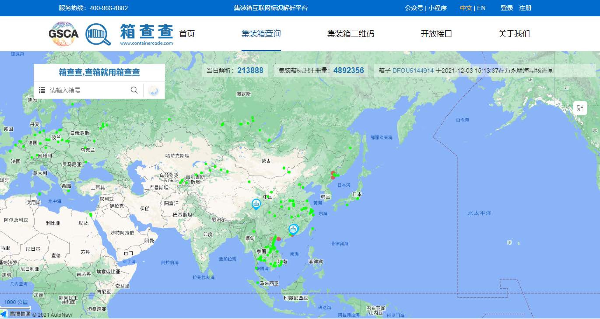Open the 集装箱二维码 menu
This screenshot has height=319, width=600.
[x=351, y=34]
